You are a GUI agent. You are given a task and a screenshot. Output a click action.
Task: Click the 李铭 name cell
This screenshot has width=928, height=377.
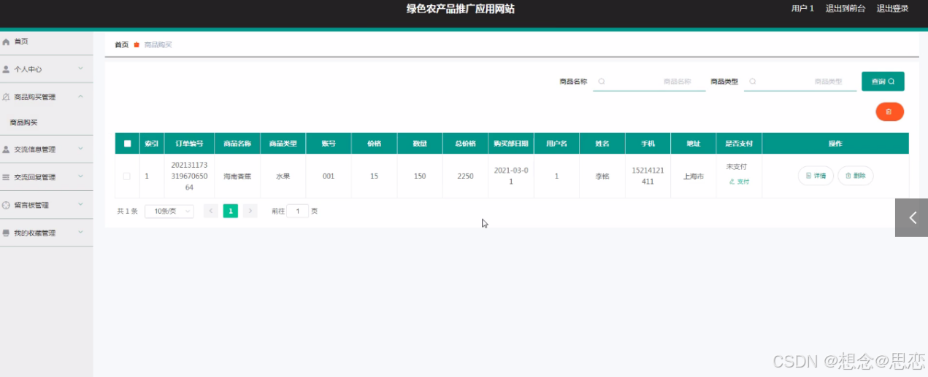coord(602,176)
